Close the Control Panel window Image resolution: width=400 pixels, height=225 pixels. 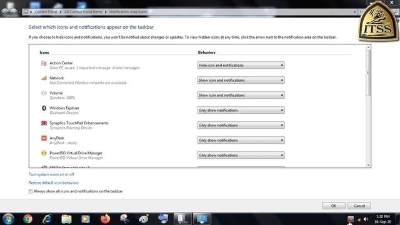(x=392, y=2)
